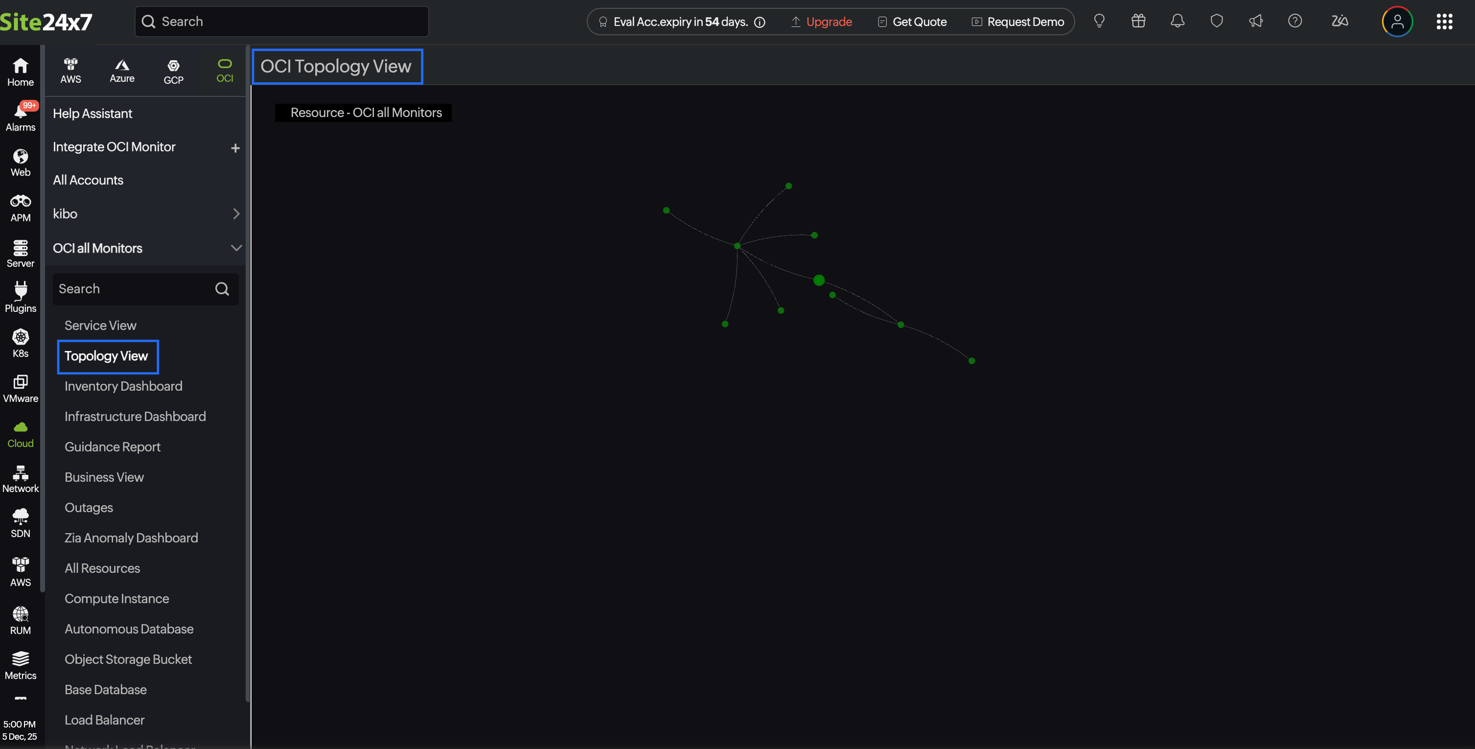Collapse the OCI all Monitors section
Image resolution: width=1475 pixels, height=749 pixels.
pos(236,248)
